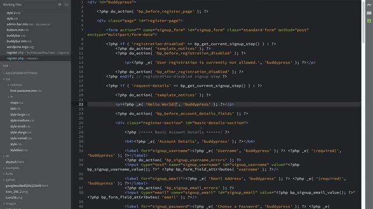Click the editor vertical scrollbar thumb

pos(363,22)
